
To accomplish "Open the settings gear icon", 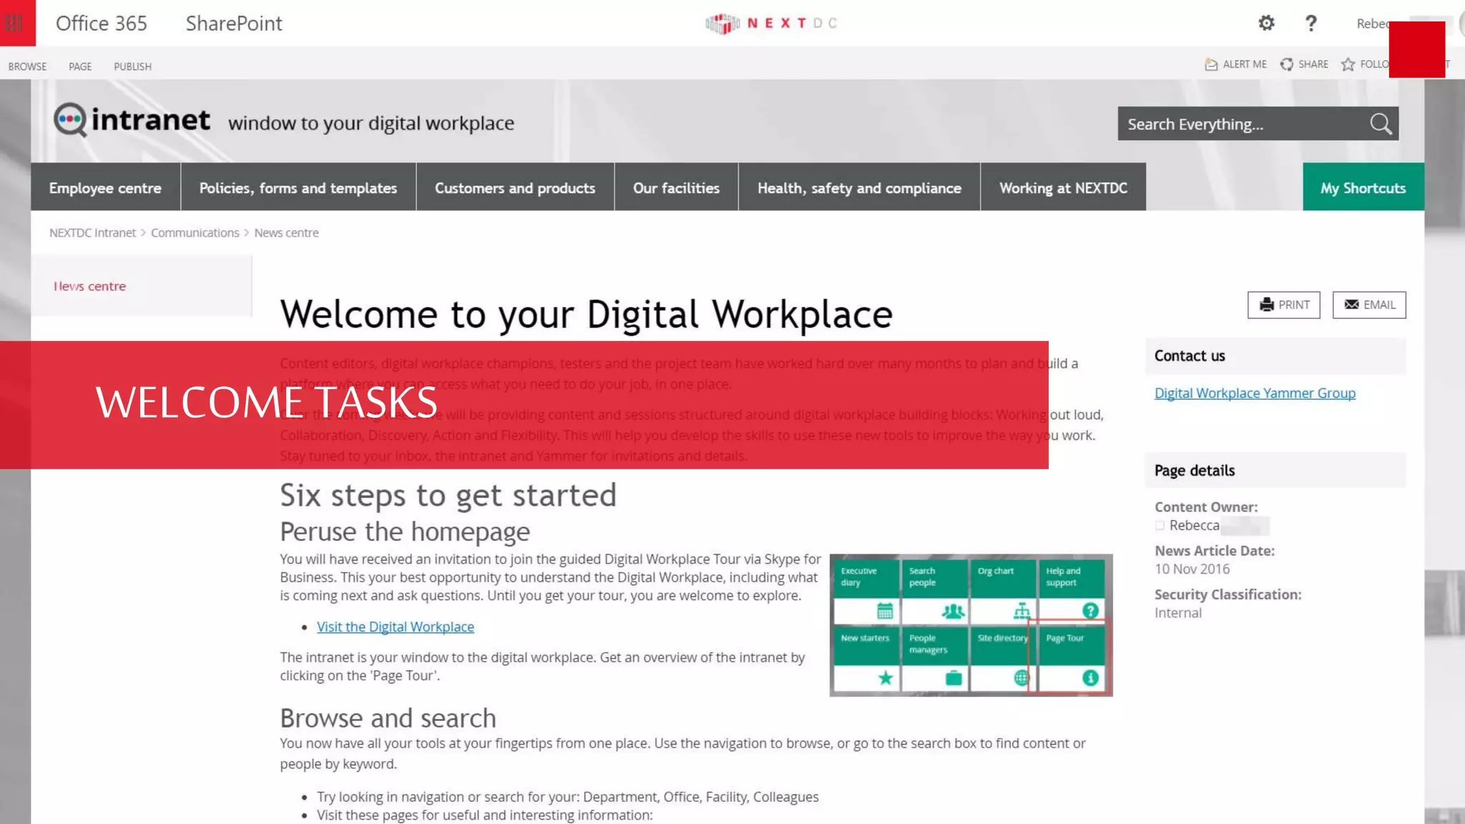I will click(1266, 23).
